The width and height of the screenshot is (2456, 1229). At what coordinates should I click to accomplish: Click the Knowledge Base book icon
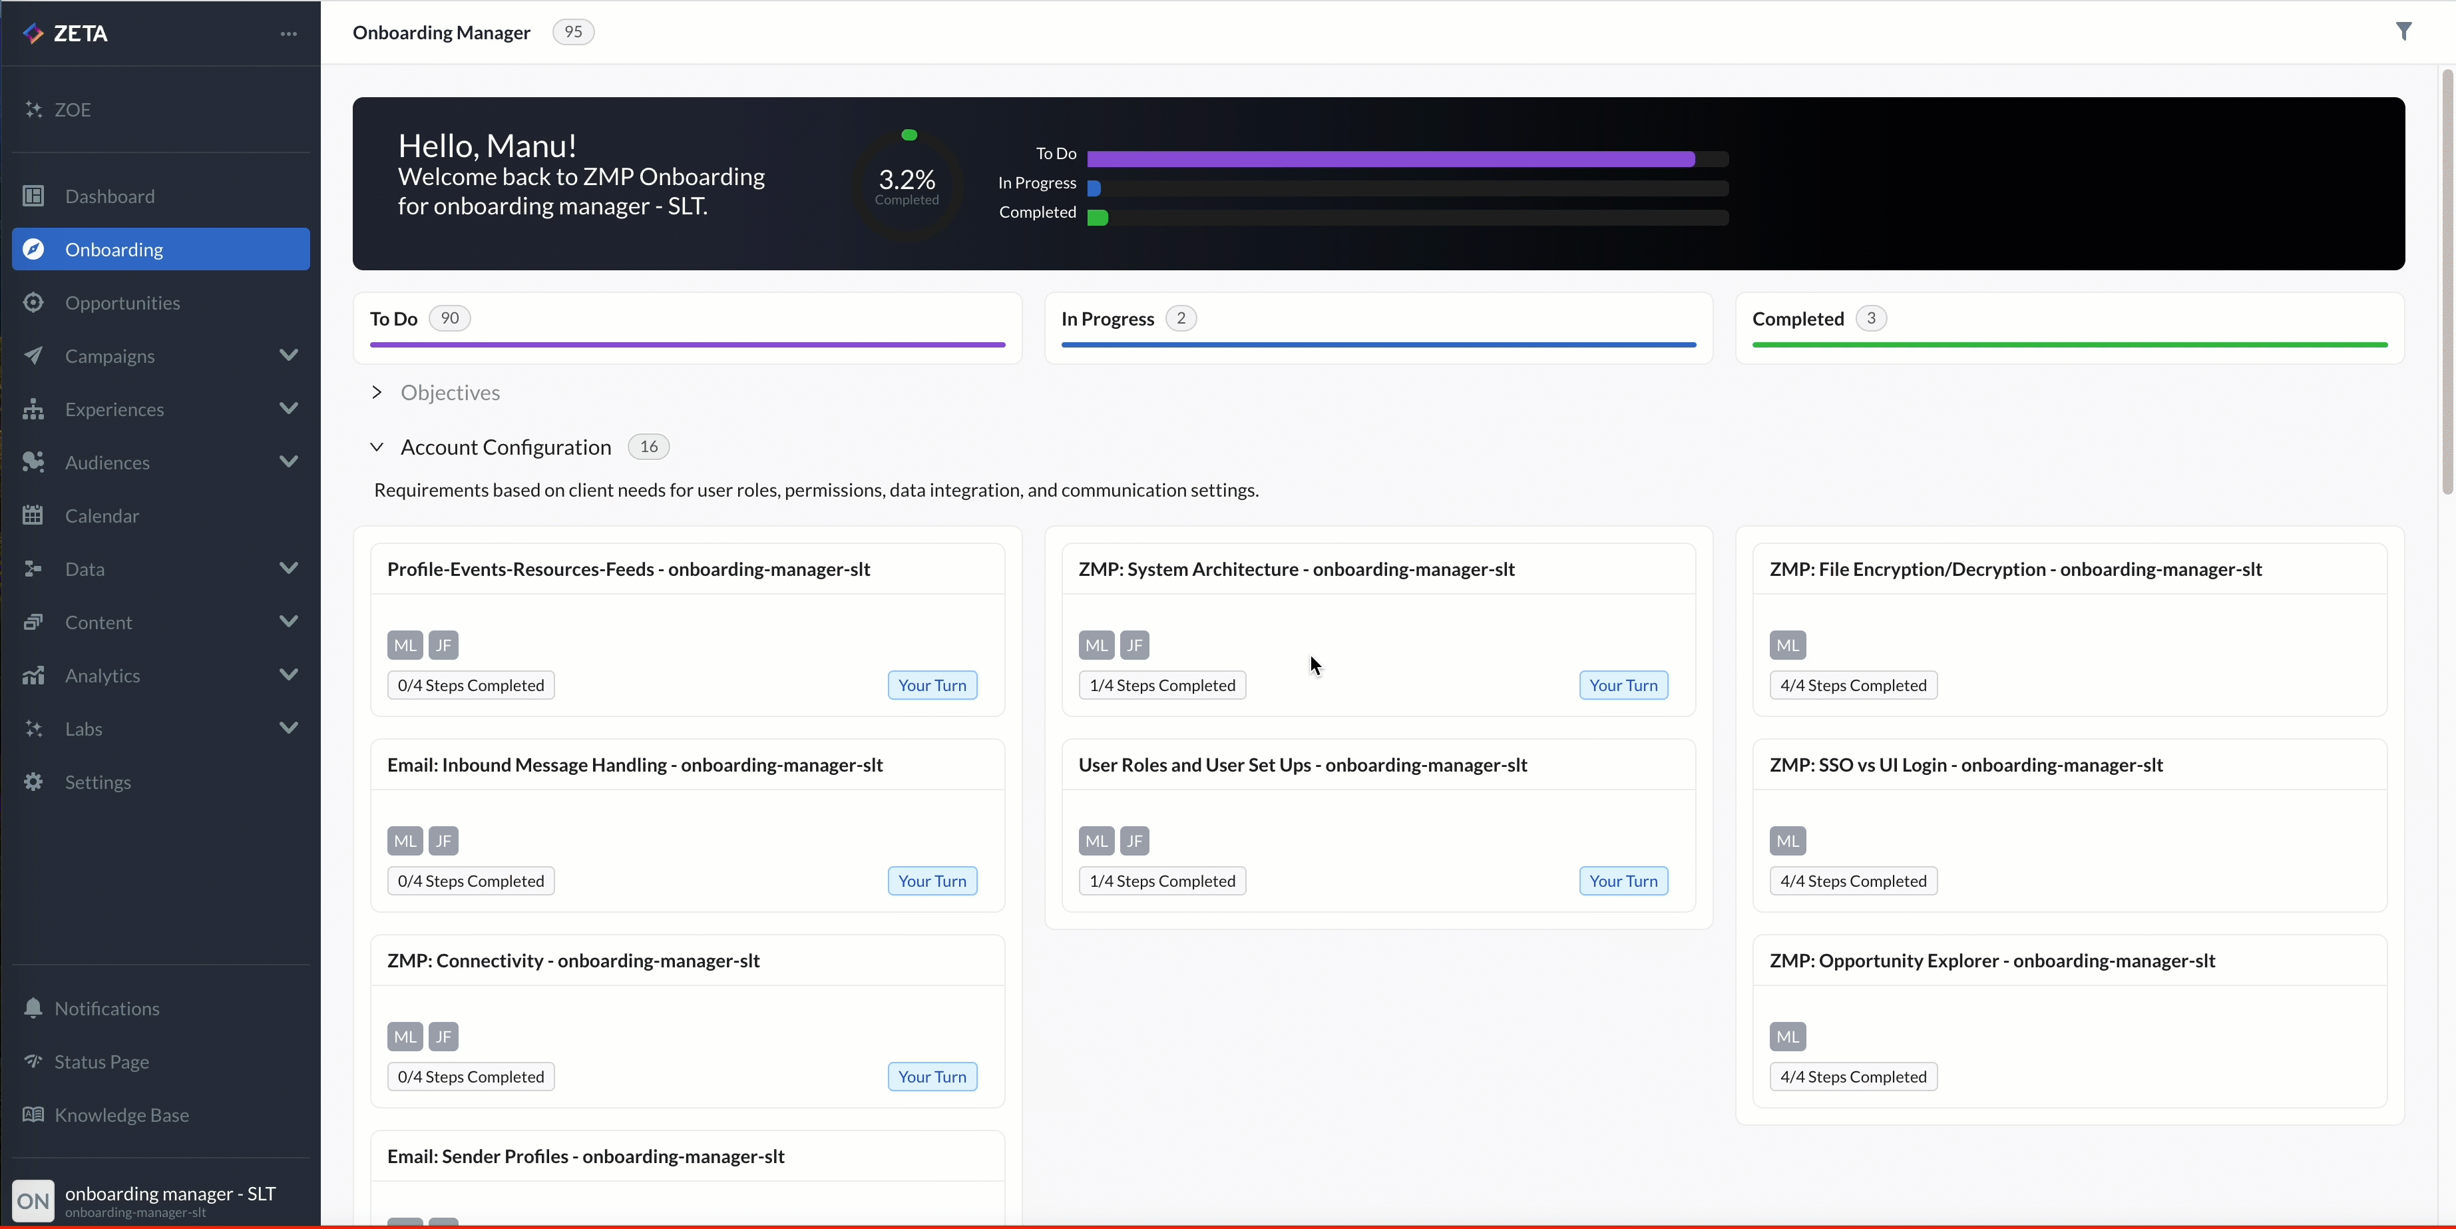click(33, 1114)
